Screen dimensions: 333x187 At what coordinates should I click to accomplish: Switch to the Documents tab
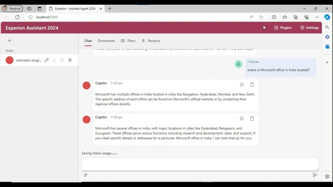point(106,41)
